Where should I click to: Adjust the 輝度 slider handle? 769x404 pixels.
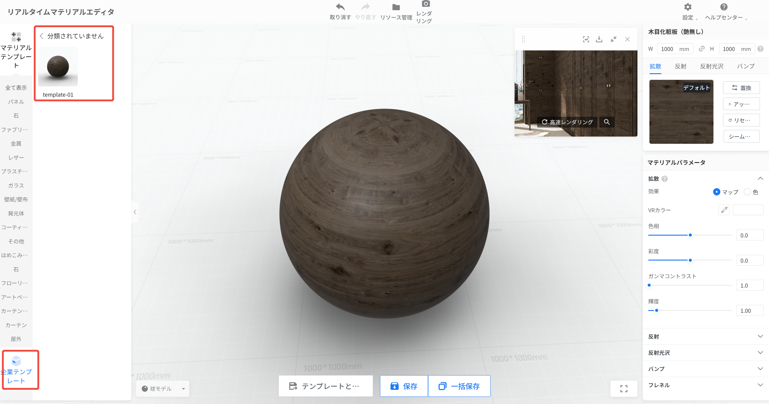click(657, 310)
